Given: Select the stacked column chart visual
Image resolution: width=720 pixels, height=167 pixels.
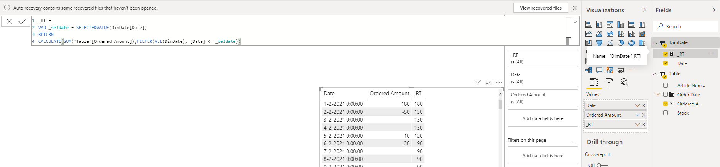Looking at the screenshot, I should pyautogui.click(x=599, y=24).
